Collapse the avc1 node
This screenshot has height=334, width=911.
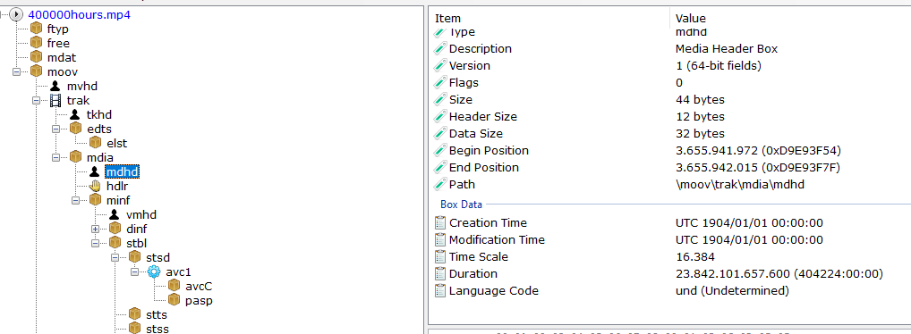pos(135,271)
